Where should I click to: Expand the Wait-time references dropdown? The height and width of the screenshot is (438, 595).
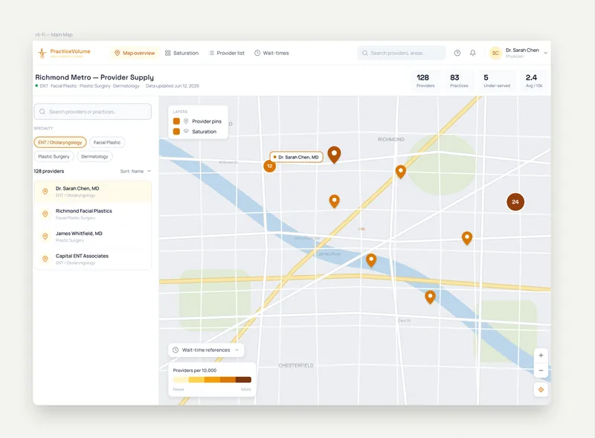tap(206, 350)
